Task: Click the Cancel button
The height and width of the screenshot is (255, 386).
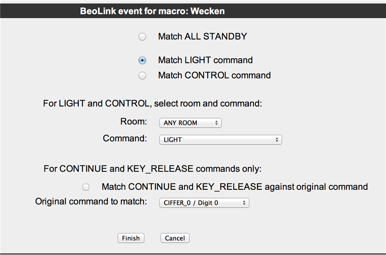Action: (175, 238)
